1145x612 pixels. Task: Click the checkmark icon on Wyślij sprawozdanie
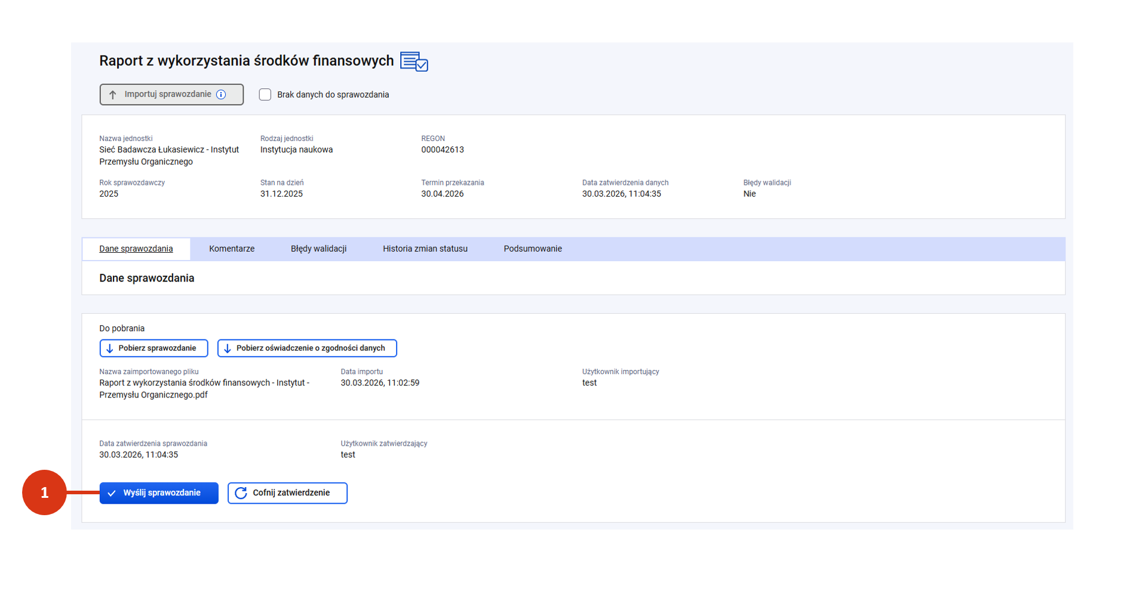(x=112, y=493)
